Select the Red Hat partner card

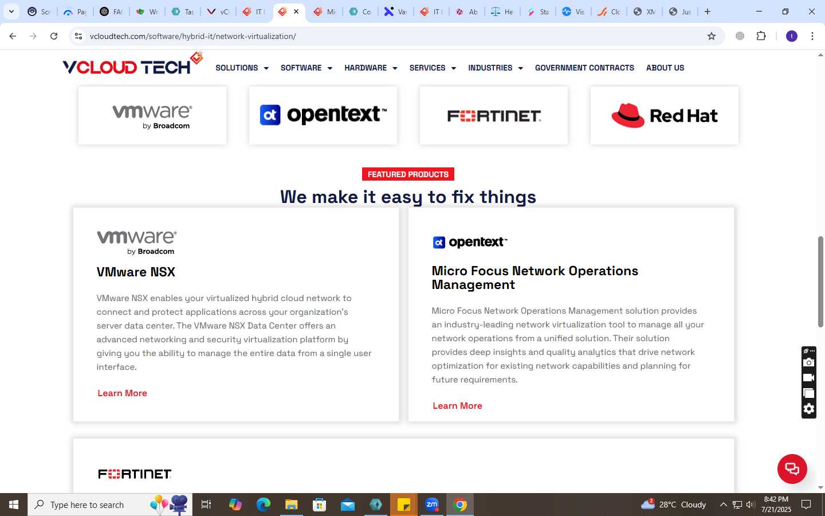click(x=665, y=115)
